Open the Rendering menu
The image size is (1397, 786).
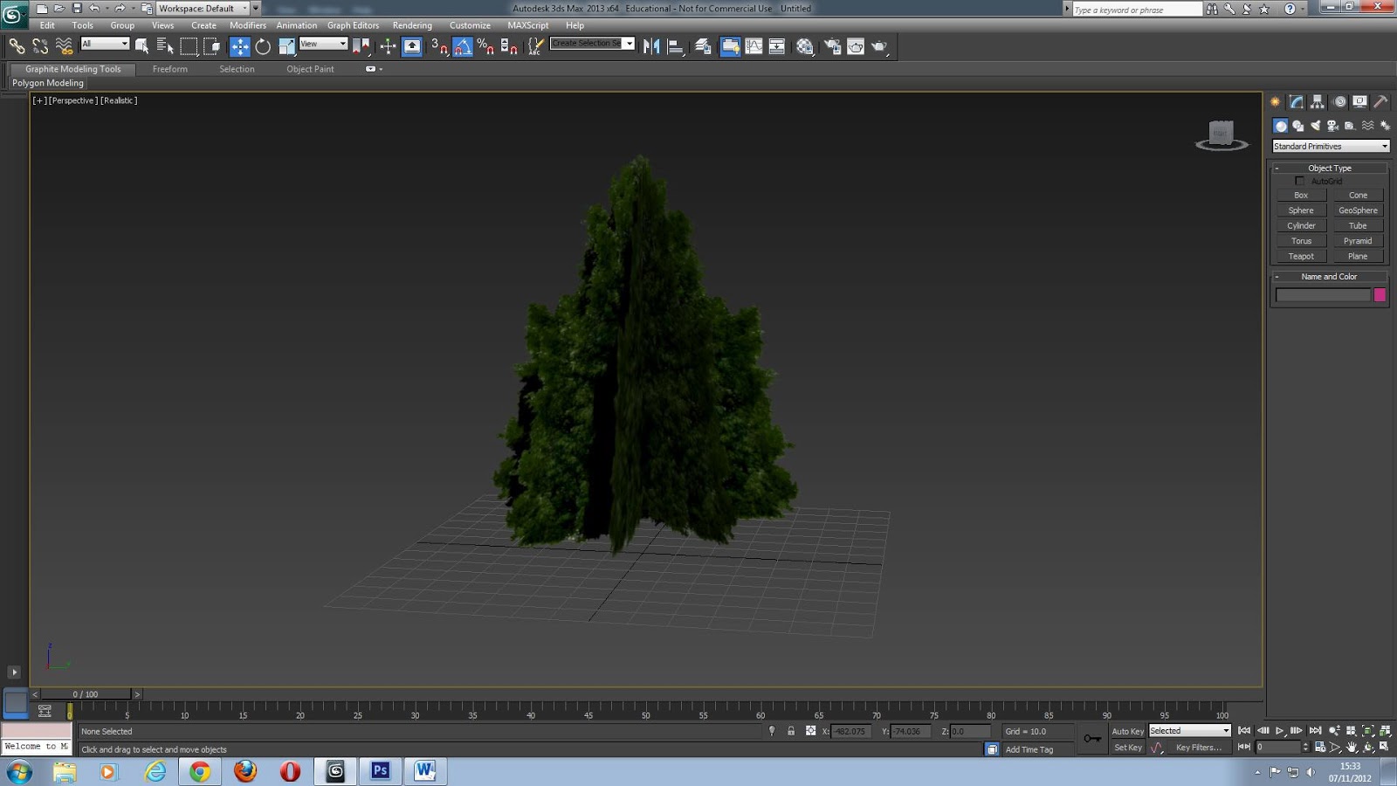pyautogui.click(x=412, y=25)
